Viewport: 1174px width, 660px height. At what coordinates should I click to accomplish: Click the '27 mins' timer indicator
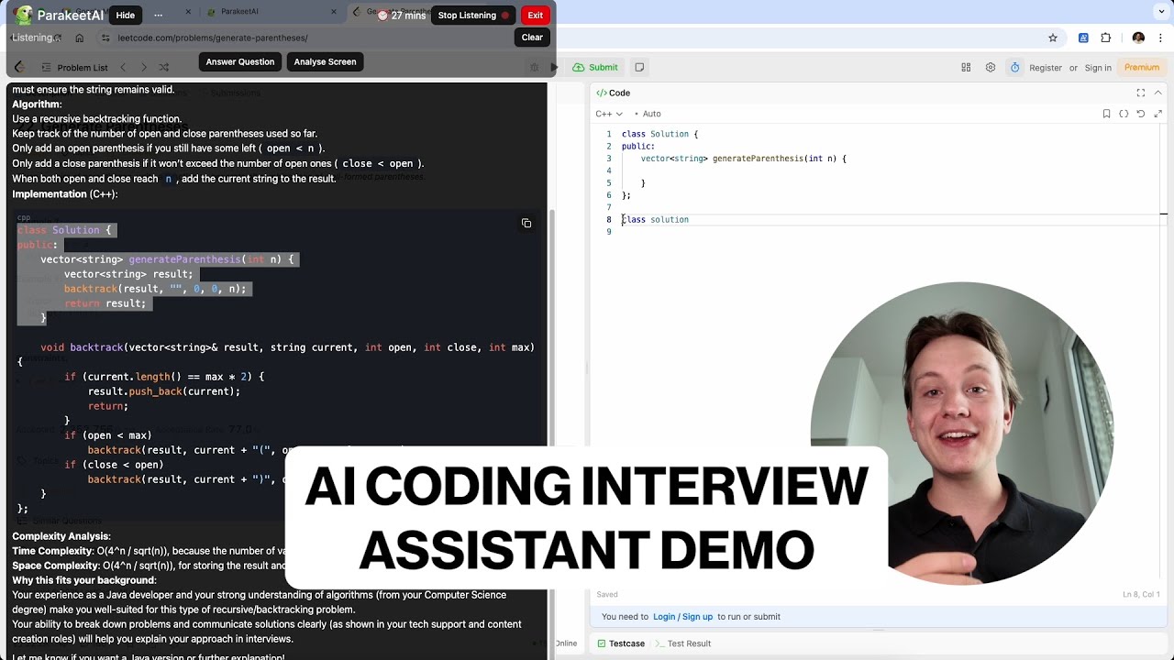click(x=400, y=15)
